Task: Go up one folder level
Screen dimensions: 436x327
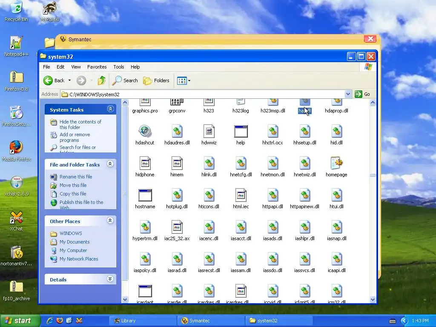Action: pyautogui.click(x=102, y=80)
